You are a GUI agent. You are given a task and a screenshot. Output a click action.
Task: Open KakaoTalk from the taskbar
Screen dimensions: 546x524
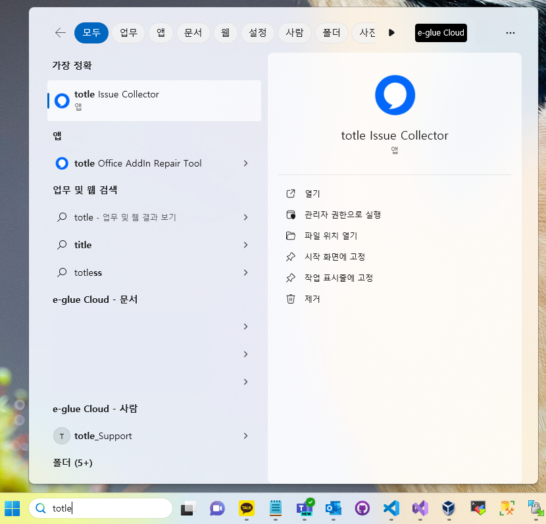[247, 508]
